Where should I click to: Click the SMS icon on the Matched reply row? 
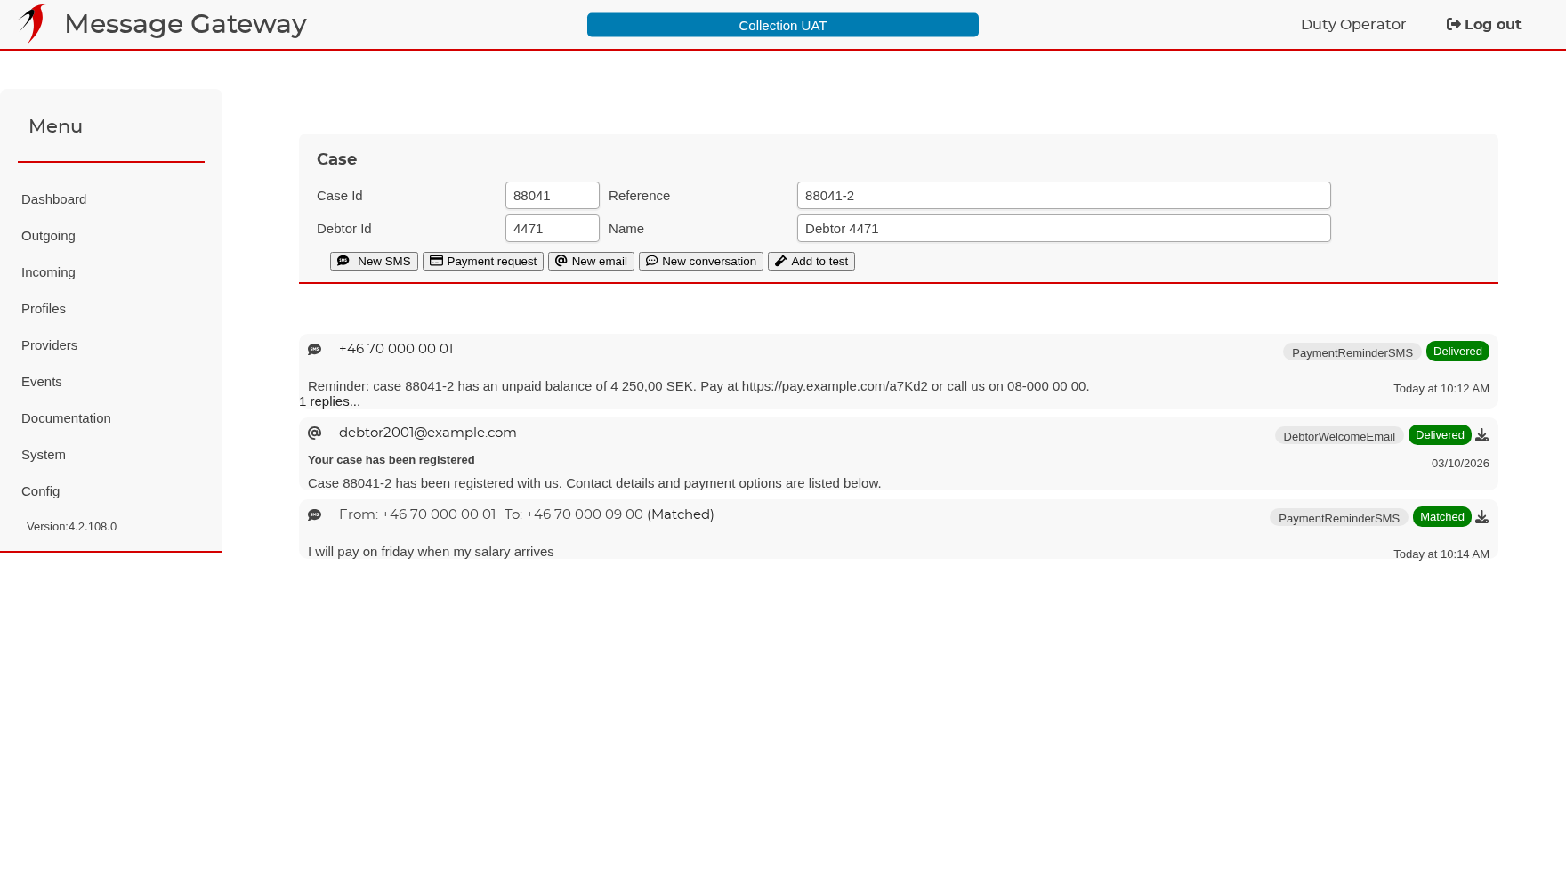coord(314,515)
